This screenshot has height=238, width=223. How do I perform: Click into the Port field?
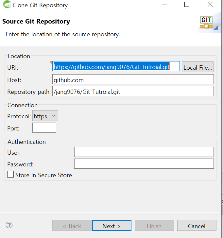tap(44, 128)
